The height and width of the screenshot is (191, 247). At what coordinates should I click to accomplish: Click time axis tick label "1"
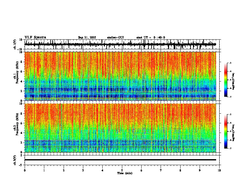(x=44, y=170)
